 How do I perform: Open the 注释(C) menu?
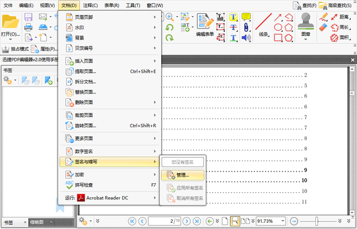(x=90, y=5)
